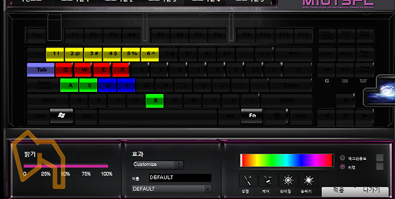This screenshot has width=395, height=199.
Task: Click the yellow 4$ key
Action: (x=112, y=54)
